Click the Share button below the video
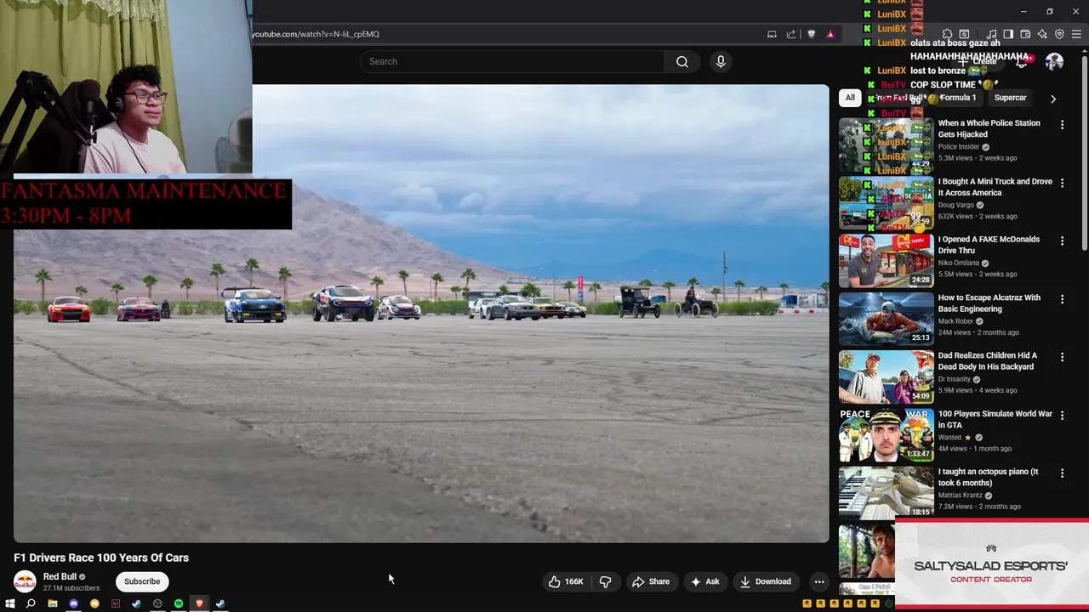Viewport: 1089px width, 612px height. coord(651,581)
